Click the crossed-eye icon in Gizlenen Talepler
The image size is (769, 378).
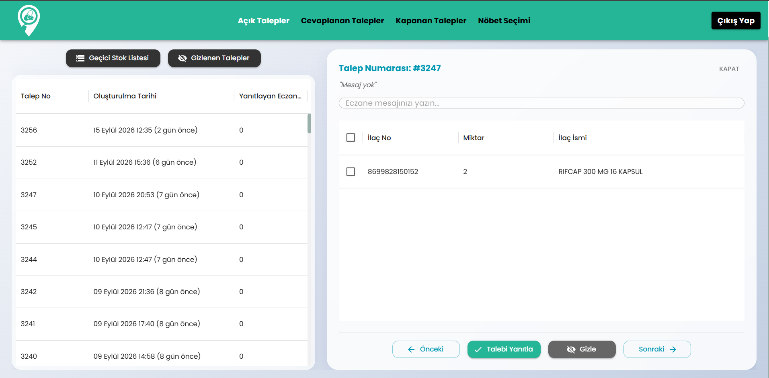pyautogui.click(x=183, y=58)
